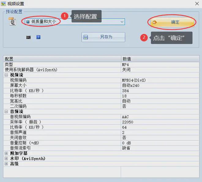The width and height of the screenshot is (202, 182).
Task: Open the command line console icon
Action: pyautogui.click(x=28, y=37)
